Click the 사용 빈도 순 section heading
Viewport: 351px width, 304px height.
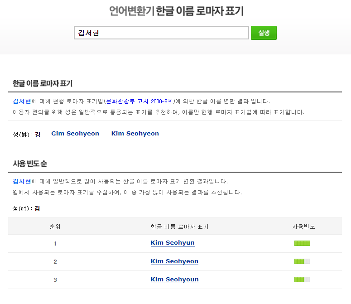click(x=30, y=164)
